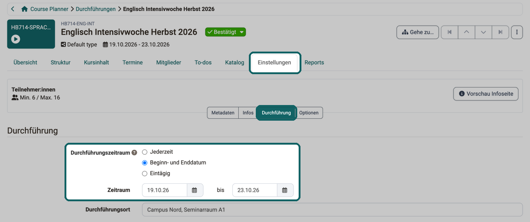This screenshot has width=530, height=222.
Task: Click the Durchführungsort field Campus Nord
Action: tap(332, 210)
